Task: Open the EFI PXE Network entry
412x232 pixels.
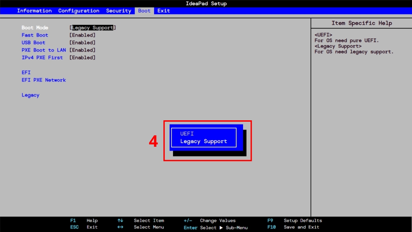Action: (44, 80)
